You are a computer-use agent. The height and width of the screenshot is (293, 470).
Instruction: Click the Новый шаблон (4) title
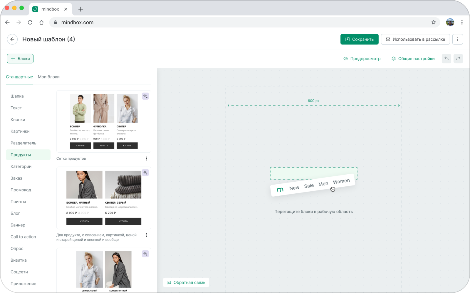point(49,39)
